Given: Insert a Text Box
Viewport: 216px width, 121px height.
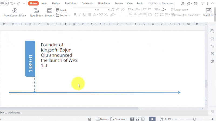Looking at the screenshot, I should tap(208, 12).
